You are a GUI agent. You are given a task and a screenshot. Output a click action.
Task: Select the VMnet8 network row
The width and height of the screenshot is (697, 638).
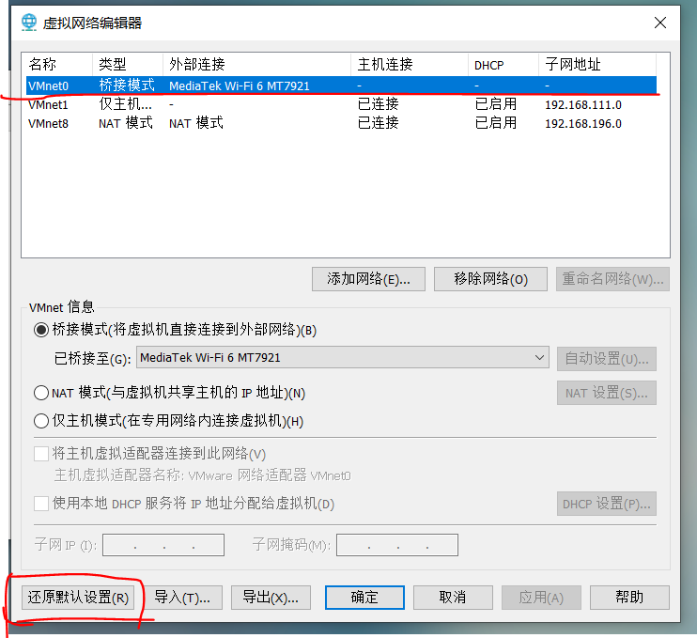[341, 123]
